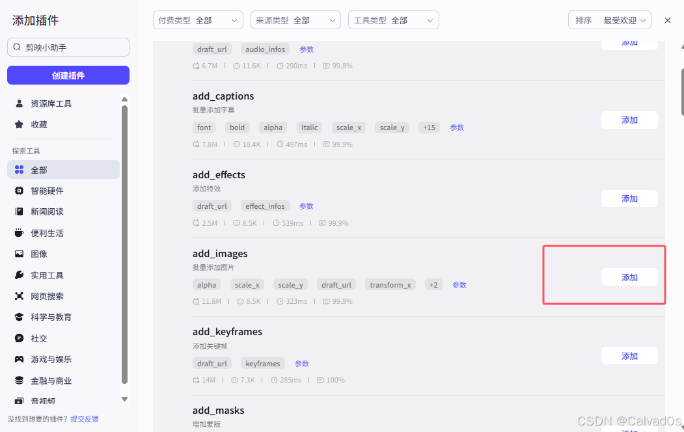Click the font parameter tag

(x=204, y=128)
